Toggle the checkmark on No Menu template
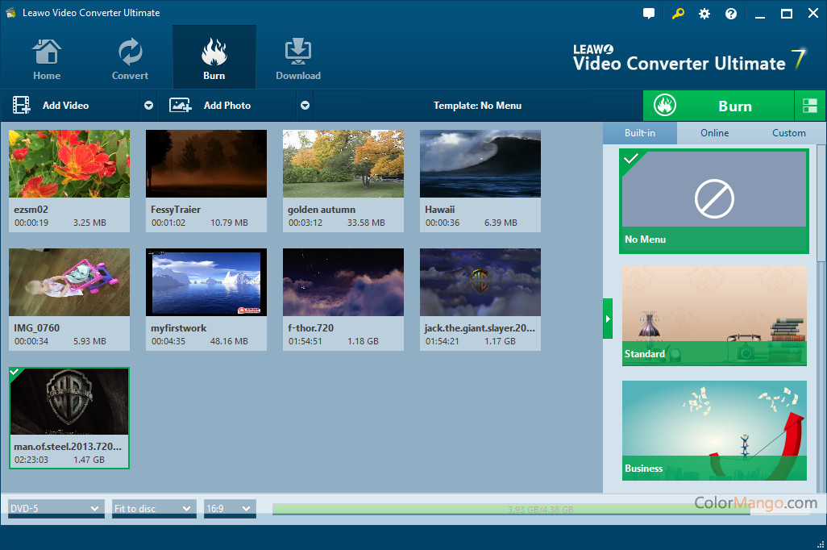The height and width of the screenshot is (550, 827). click(631, 158)
